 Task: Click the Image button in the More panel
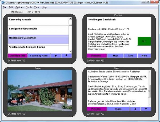coord(118,109)
